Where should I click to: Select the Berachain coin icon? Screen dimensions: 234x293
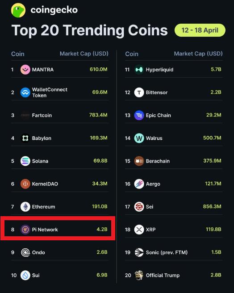pyautogui.click(x=139, y=161)
